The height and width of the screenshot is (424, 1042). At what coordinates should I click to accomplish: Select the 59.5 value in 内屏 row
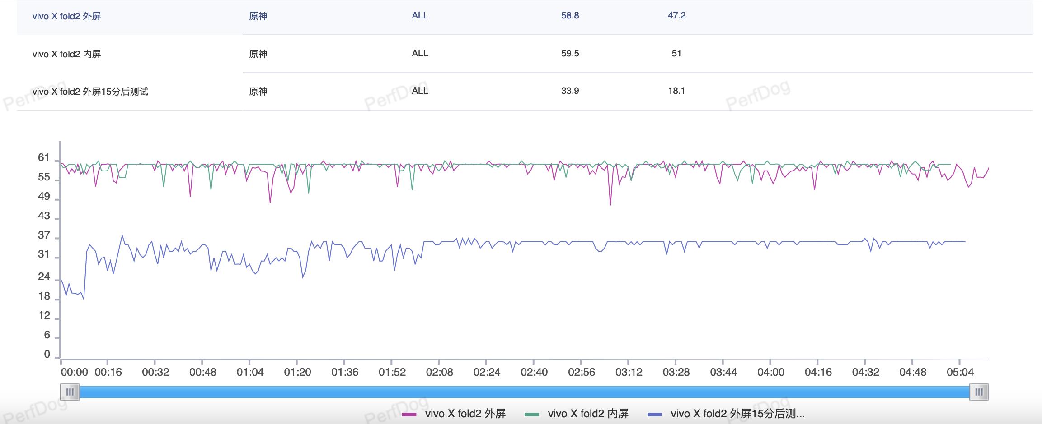click(570, 53)
